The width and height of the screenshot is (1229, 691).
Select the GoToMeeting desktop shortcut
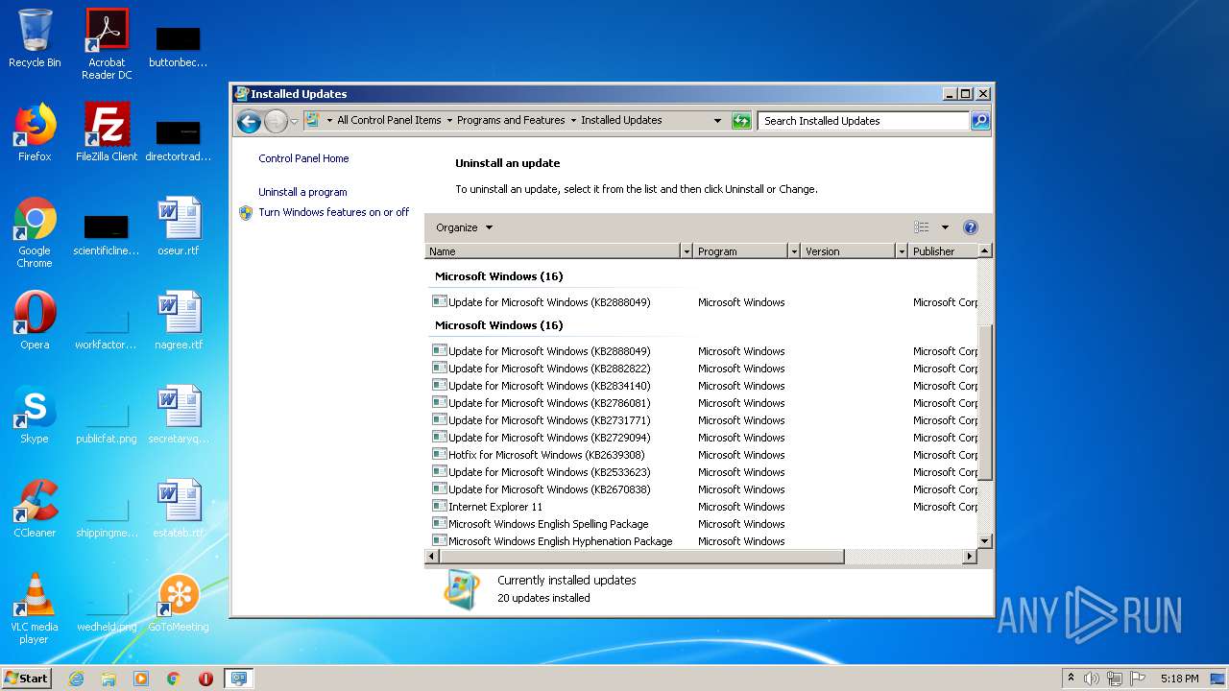(x=179, y=603)
